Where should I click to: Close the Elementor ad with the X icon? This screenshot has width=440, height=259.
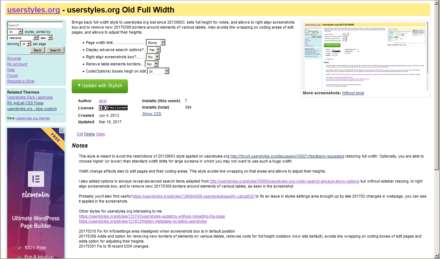coord(62,131)
